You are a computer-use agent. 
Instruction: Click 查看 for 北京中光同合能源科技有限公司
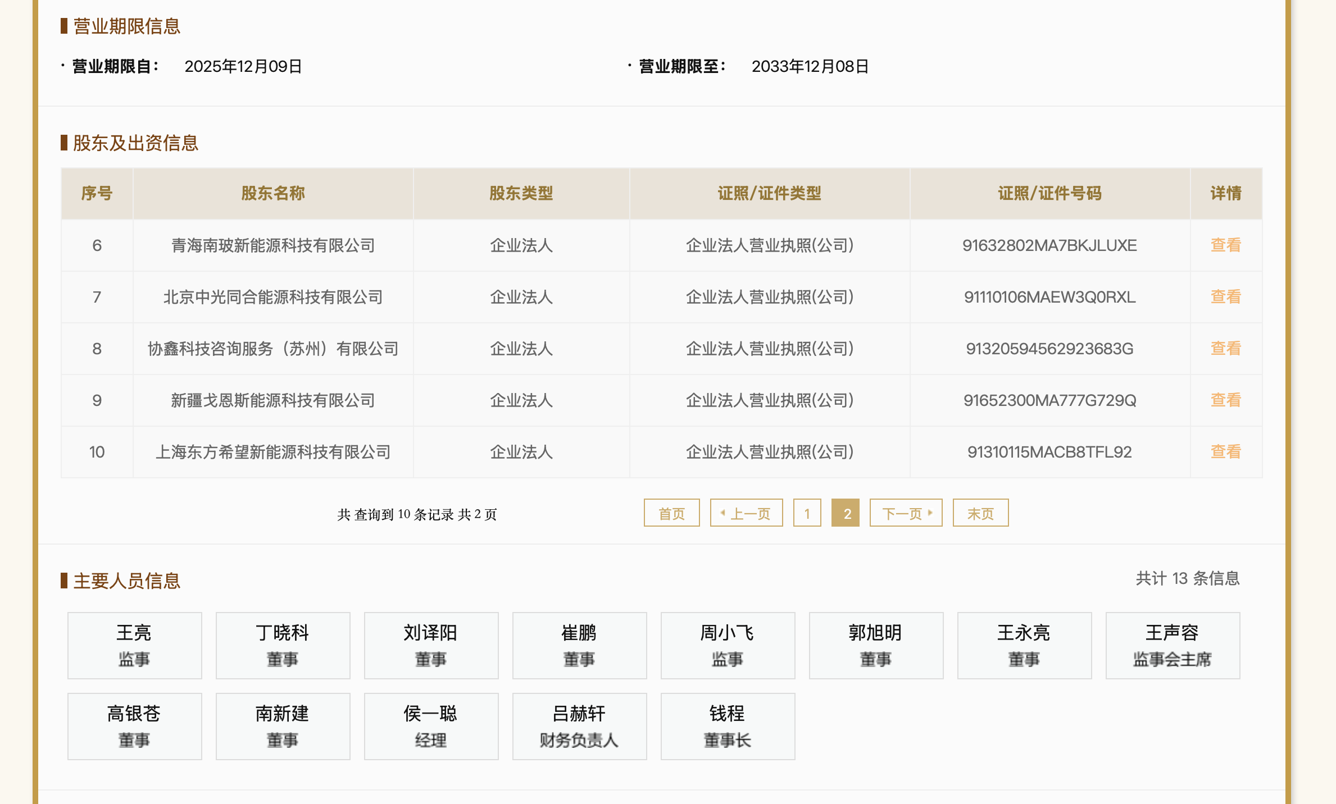pyautogui.click(x=1225, y=296)
